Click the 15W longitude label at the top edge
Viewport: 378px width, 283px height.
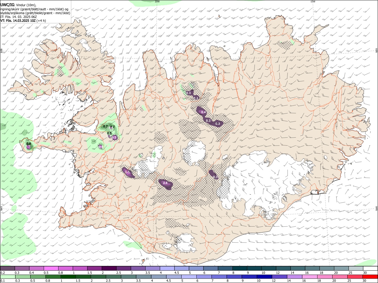[x=313, y=1]
